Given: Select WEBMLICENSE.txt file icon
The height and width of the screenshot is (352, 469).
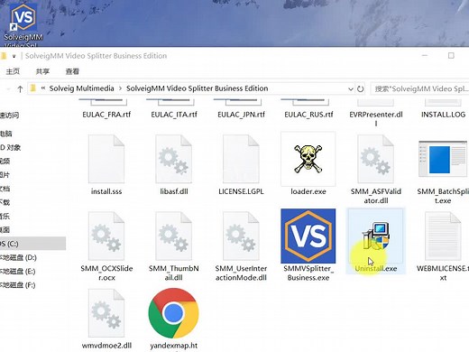Looking at the screenshot, I should click(x=443, y=236).
